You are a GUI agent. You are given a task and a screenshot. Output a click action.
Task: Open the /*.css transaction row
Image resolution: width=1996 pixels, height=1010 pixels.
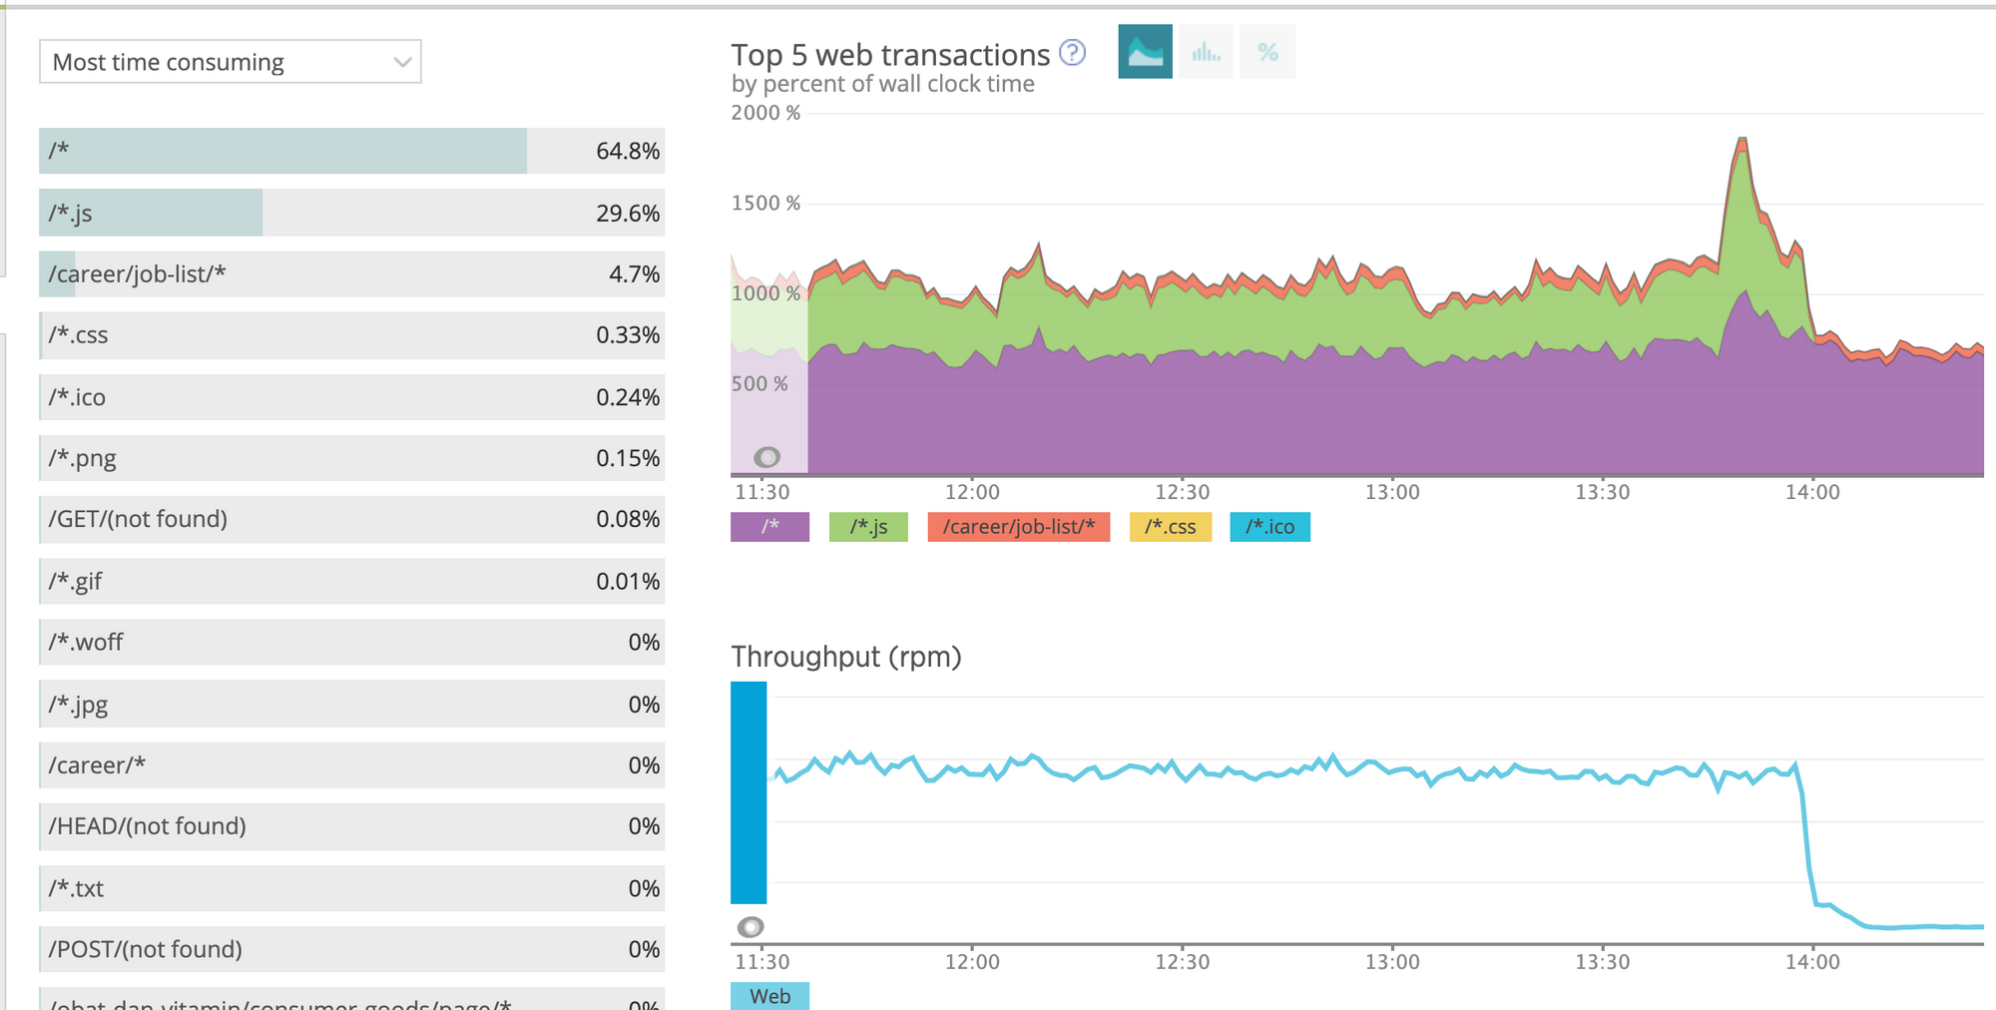point(352,335)
